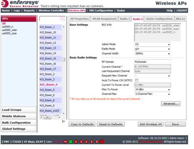The image size is (194, 149).
Task: Toggle Auto Tx Power Ctrl (ATPC) checkbox
Action: pos(137,80)
